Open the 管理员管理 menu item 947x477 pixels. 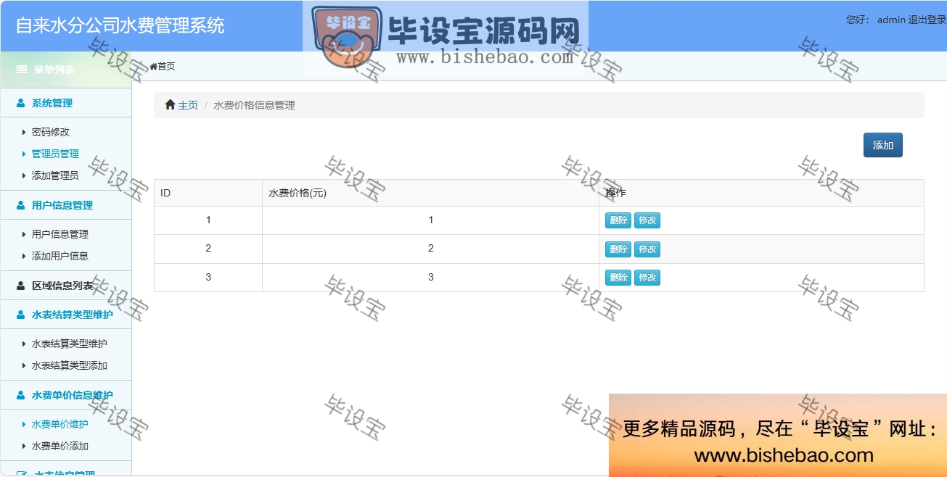pos(55,154)
